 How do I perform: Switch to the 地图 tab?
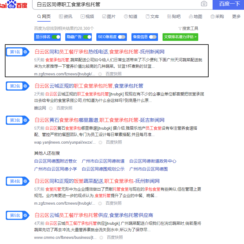196,16
